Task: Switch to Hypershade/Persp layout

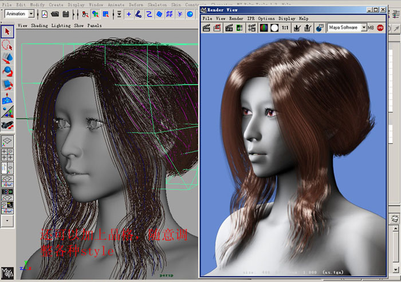Action: [x=7, y=194]
